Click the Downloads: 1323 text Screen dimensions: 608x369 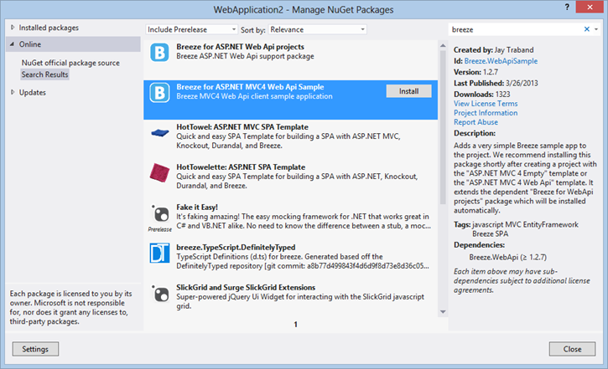tap(482, 94)
